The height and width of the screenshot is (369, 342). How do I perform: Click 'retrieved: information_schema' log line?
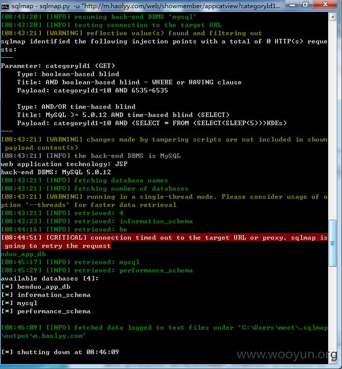click(97, 221)
